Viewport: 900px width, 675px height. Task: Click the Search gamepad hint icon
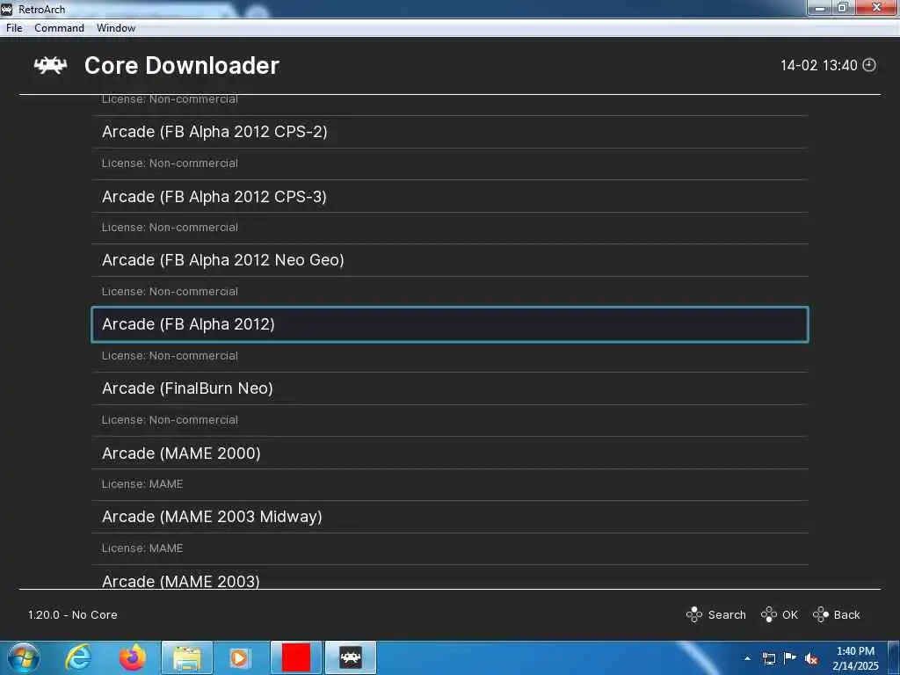(694, 614)
